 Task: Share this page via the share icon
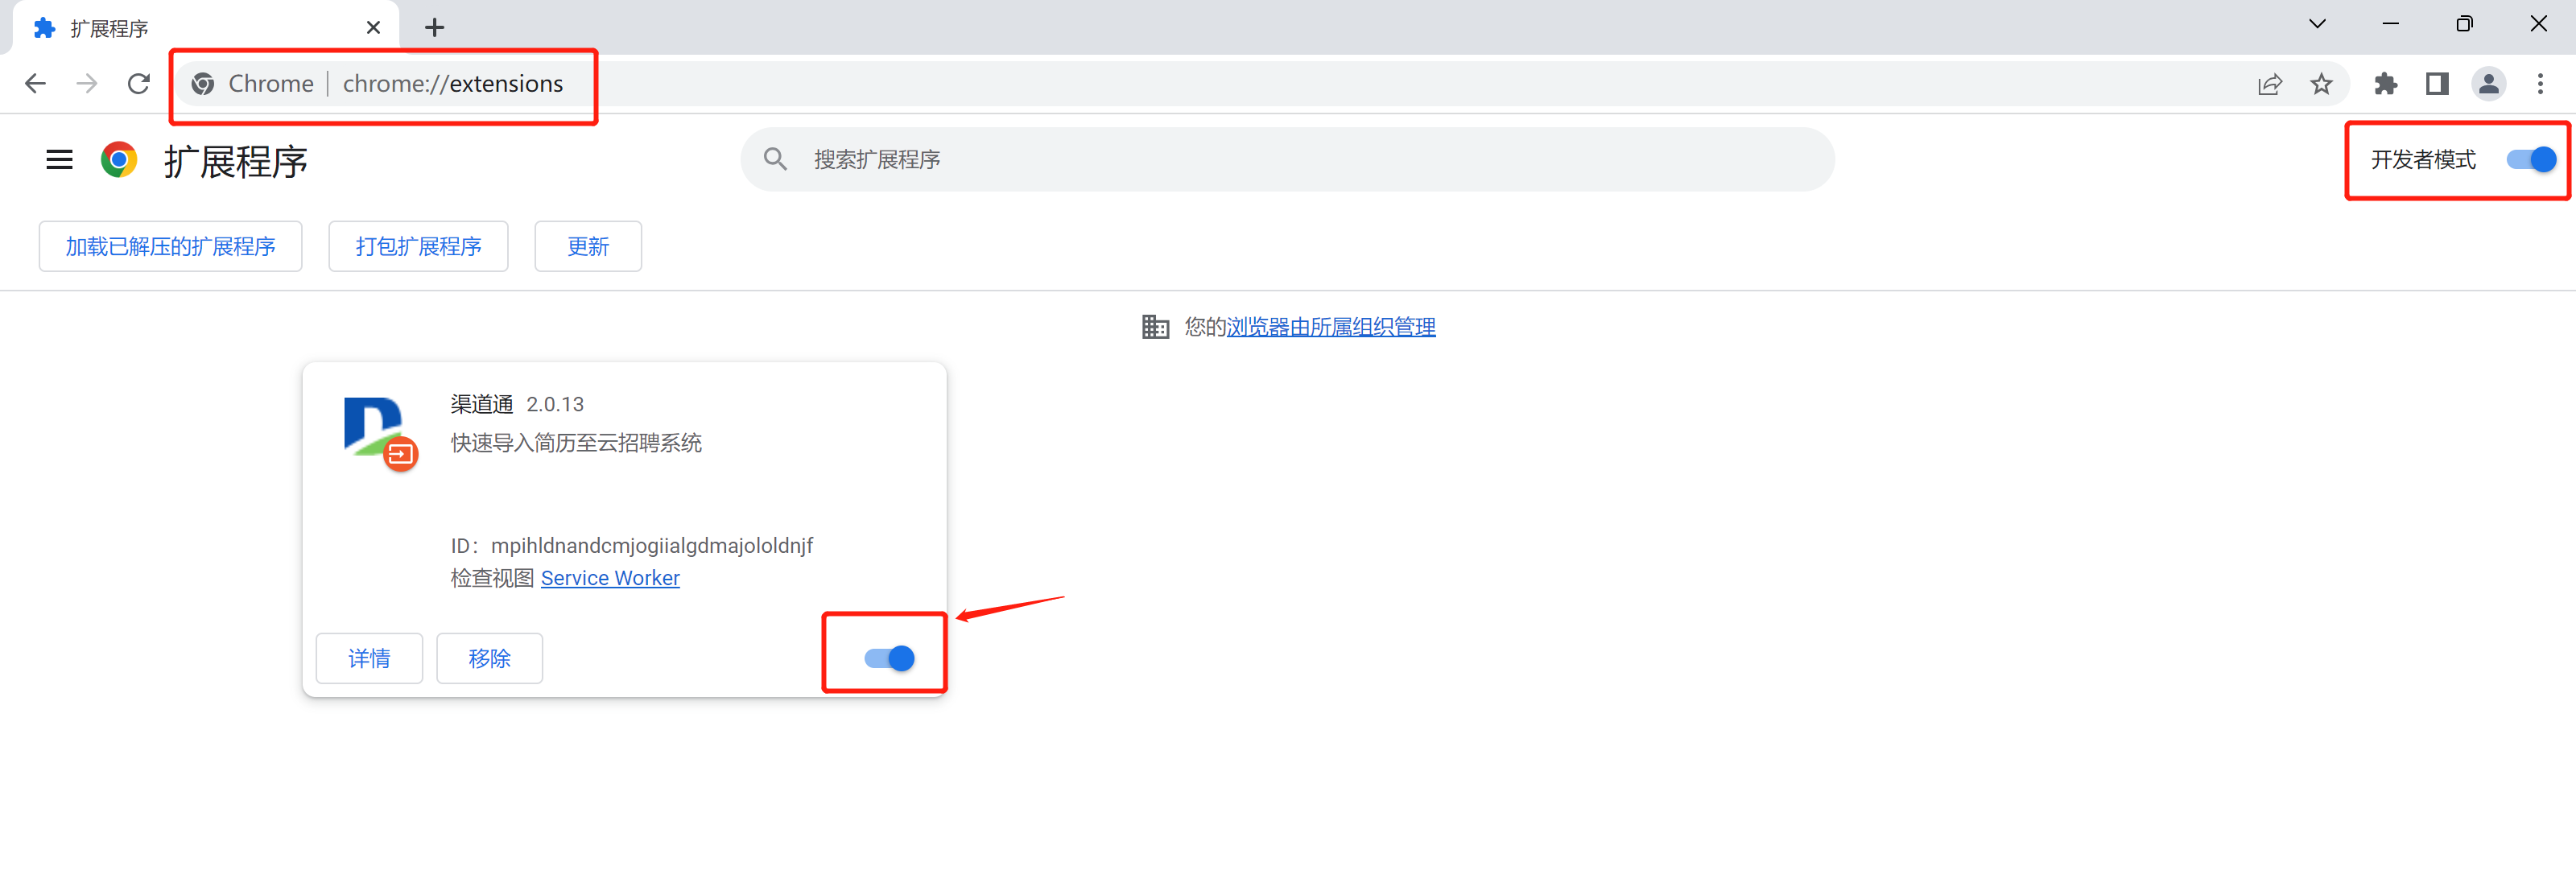click(x=2270, y=84)
